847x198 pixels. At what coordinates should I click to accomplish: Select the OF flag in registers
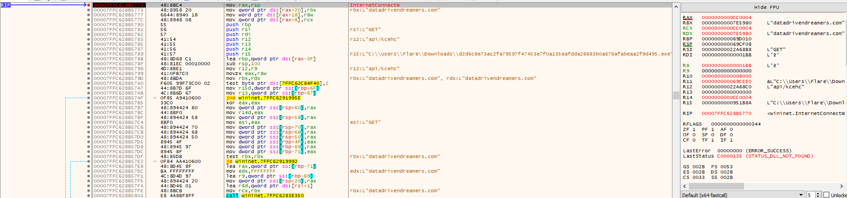[x=689, y=135]
